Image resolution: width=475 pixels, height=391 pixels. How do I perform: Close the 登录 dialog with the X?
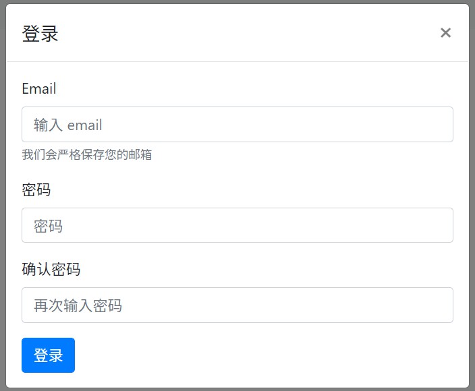[445, 33]
